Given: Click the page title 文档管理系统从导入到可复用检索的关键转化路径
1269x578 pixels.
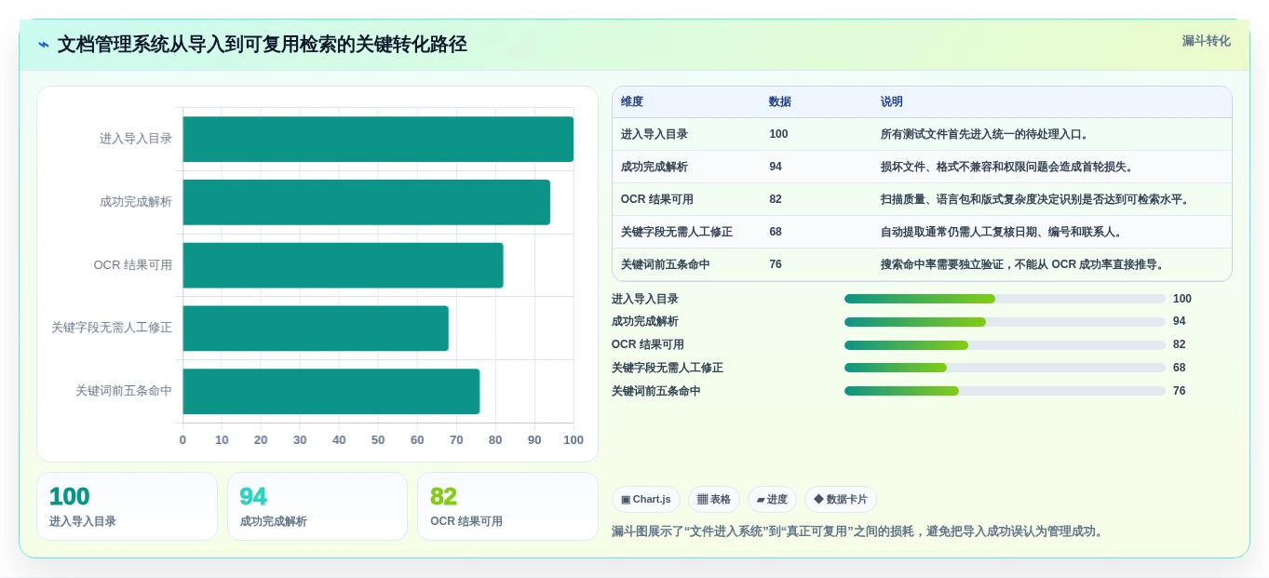Looking at the screenshot, I should coord(263,45).
